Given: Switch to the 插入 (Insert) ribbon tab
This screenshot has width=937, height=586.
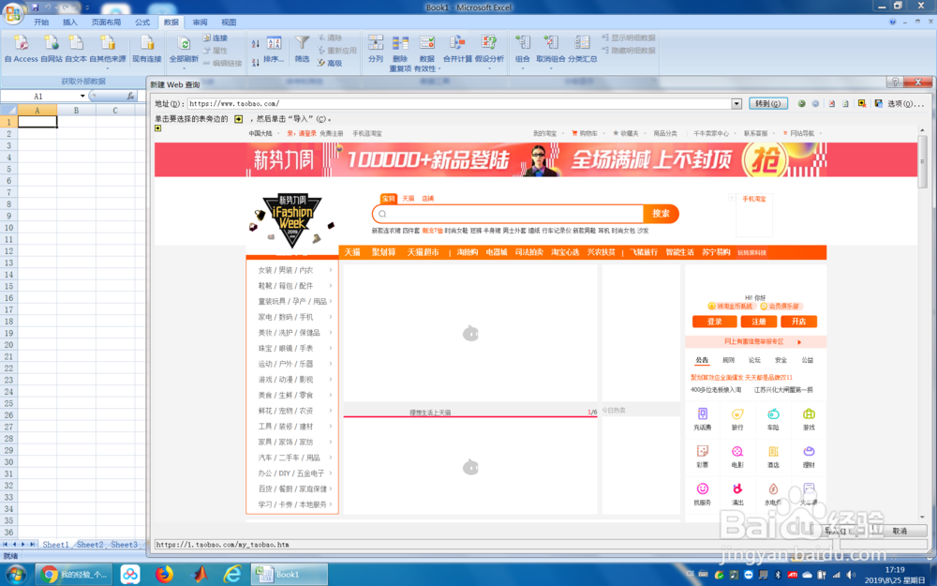Looking at the screenshot, I should [x=70, y=23].
